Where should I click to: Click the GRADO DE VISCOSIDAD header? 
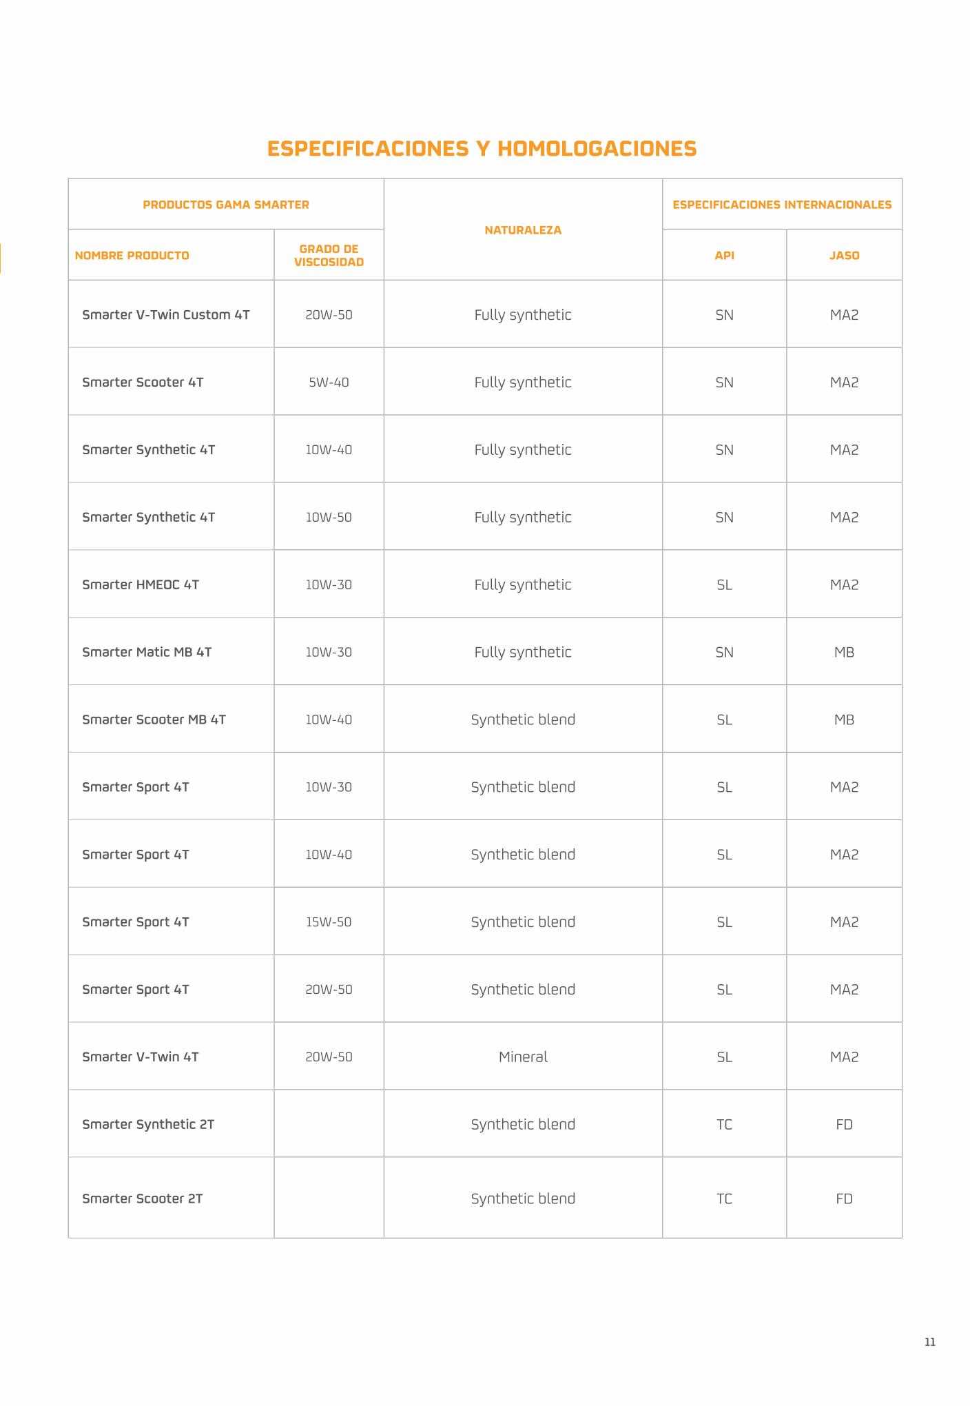pos(329,255)
